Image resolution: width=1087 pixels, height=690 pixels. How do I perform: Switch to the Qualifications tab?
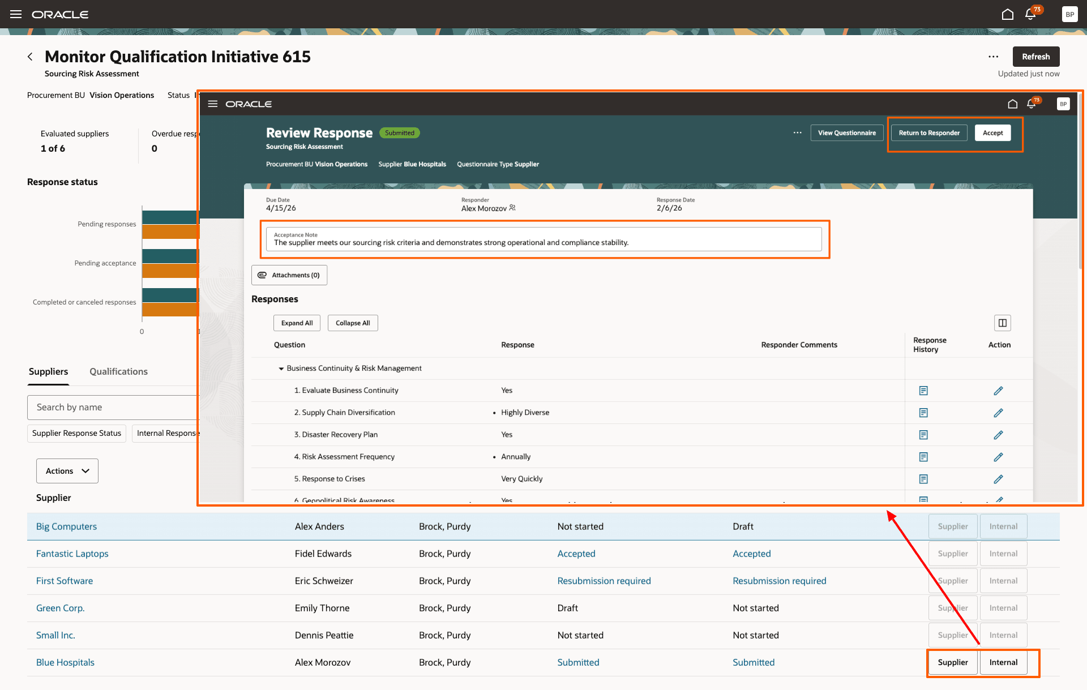118,371
